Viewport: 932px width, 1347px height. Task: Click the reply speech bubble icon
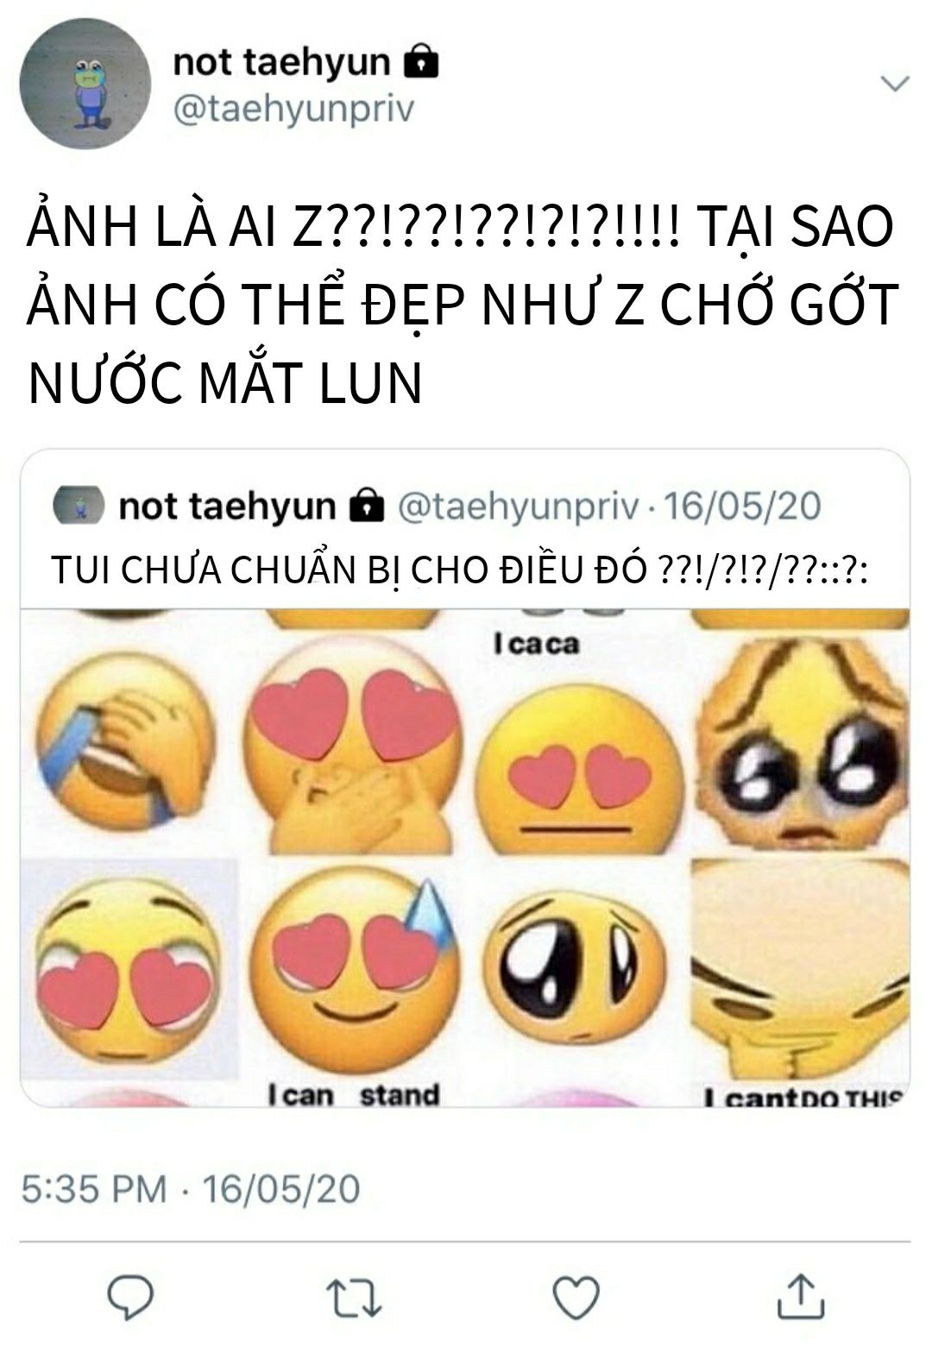(129, 1297)
